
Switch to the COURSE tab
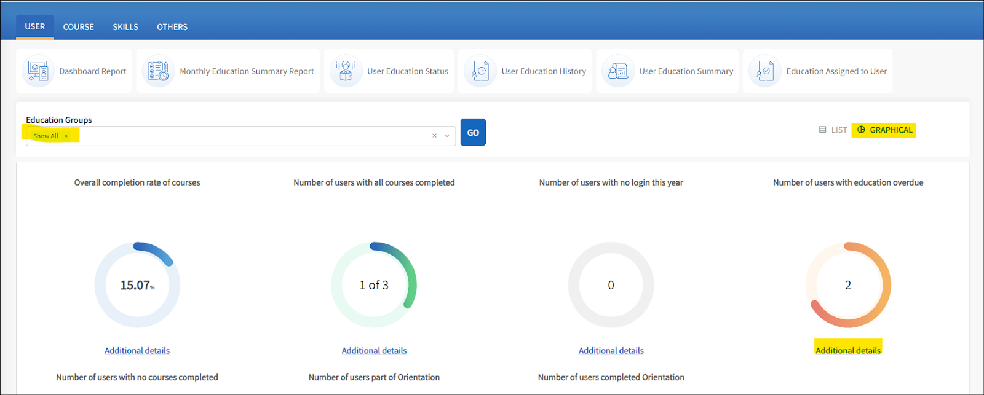click(78, 27)
